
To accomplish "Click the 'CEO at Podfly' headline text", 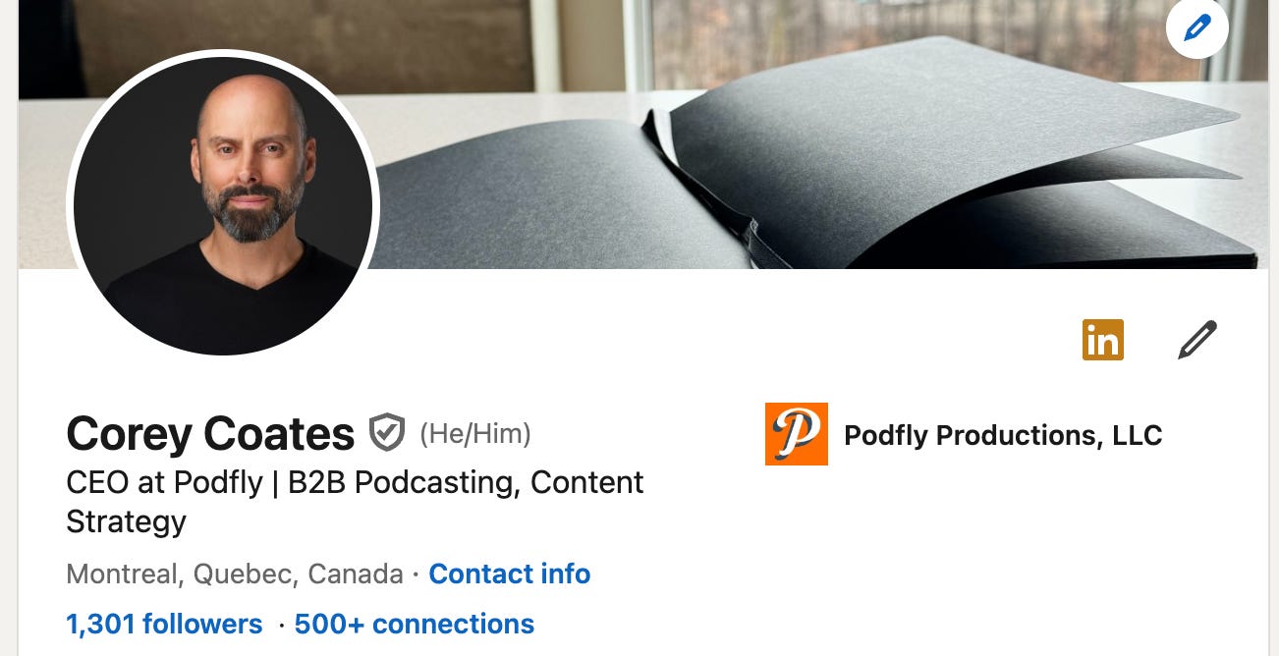I will (x=164, y=482).
